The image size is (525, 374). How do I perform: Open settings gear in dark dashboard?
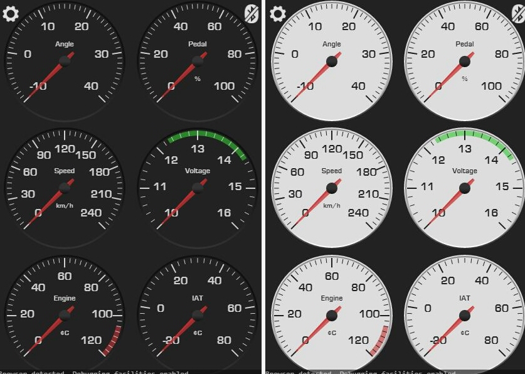pos(11,13)
